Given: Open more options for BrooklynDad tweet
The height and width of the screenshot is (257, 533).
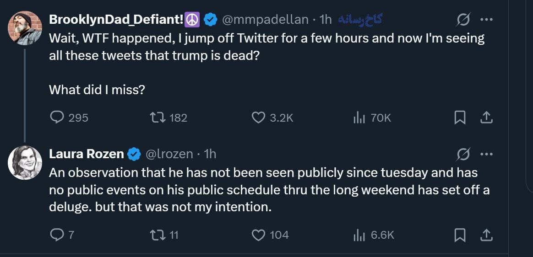Looking at the screenshot, I should pos(486,20).
